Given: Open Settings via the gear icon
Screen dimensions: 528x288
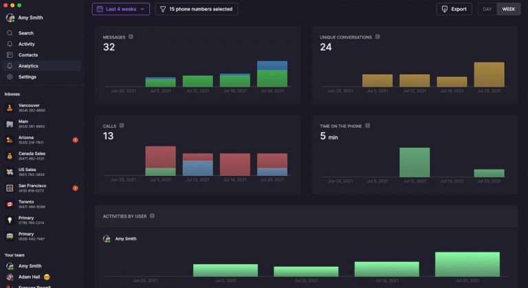Looking at the screenshot, I should pyautogui.click(x=10, y=77).
